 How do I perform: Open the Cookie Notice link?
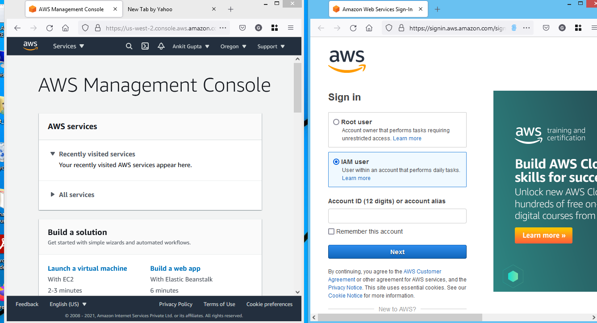(x=345, y=296)
